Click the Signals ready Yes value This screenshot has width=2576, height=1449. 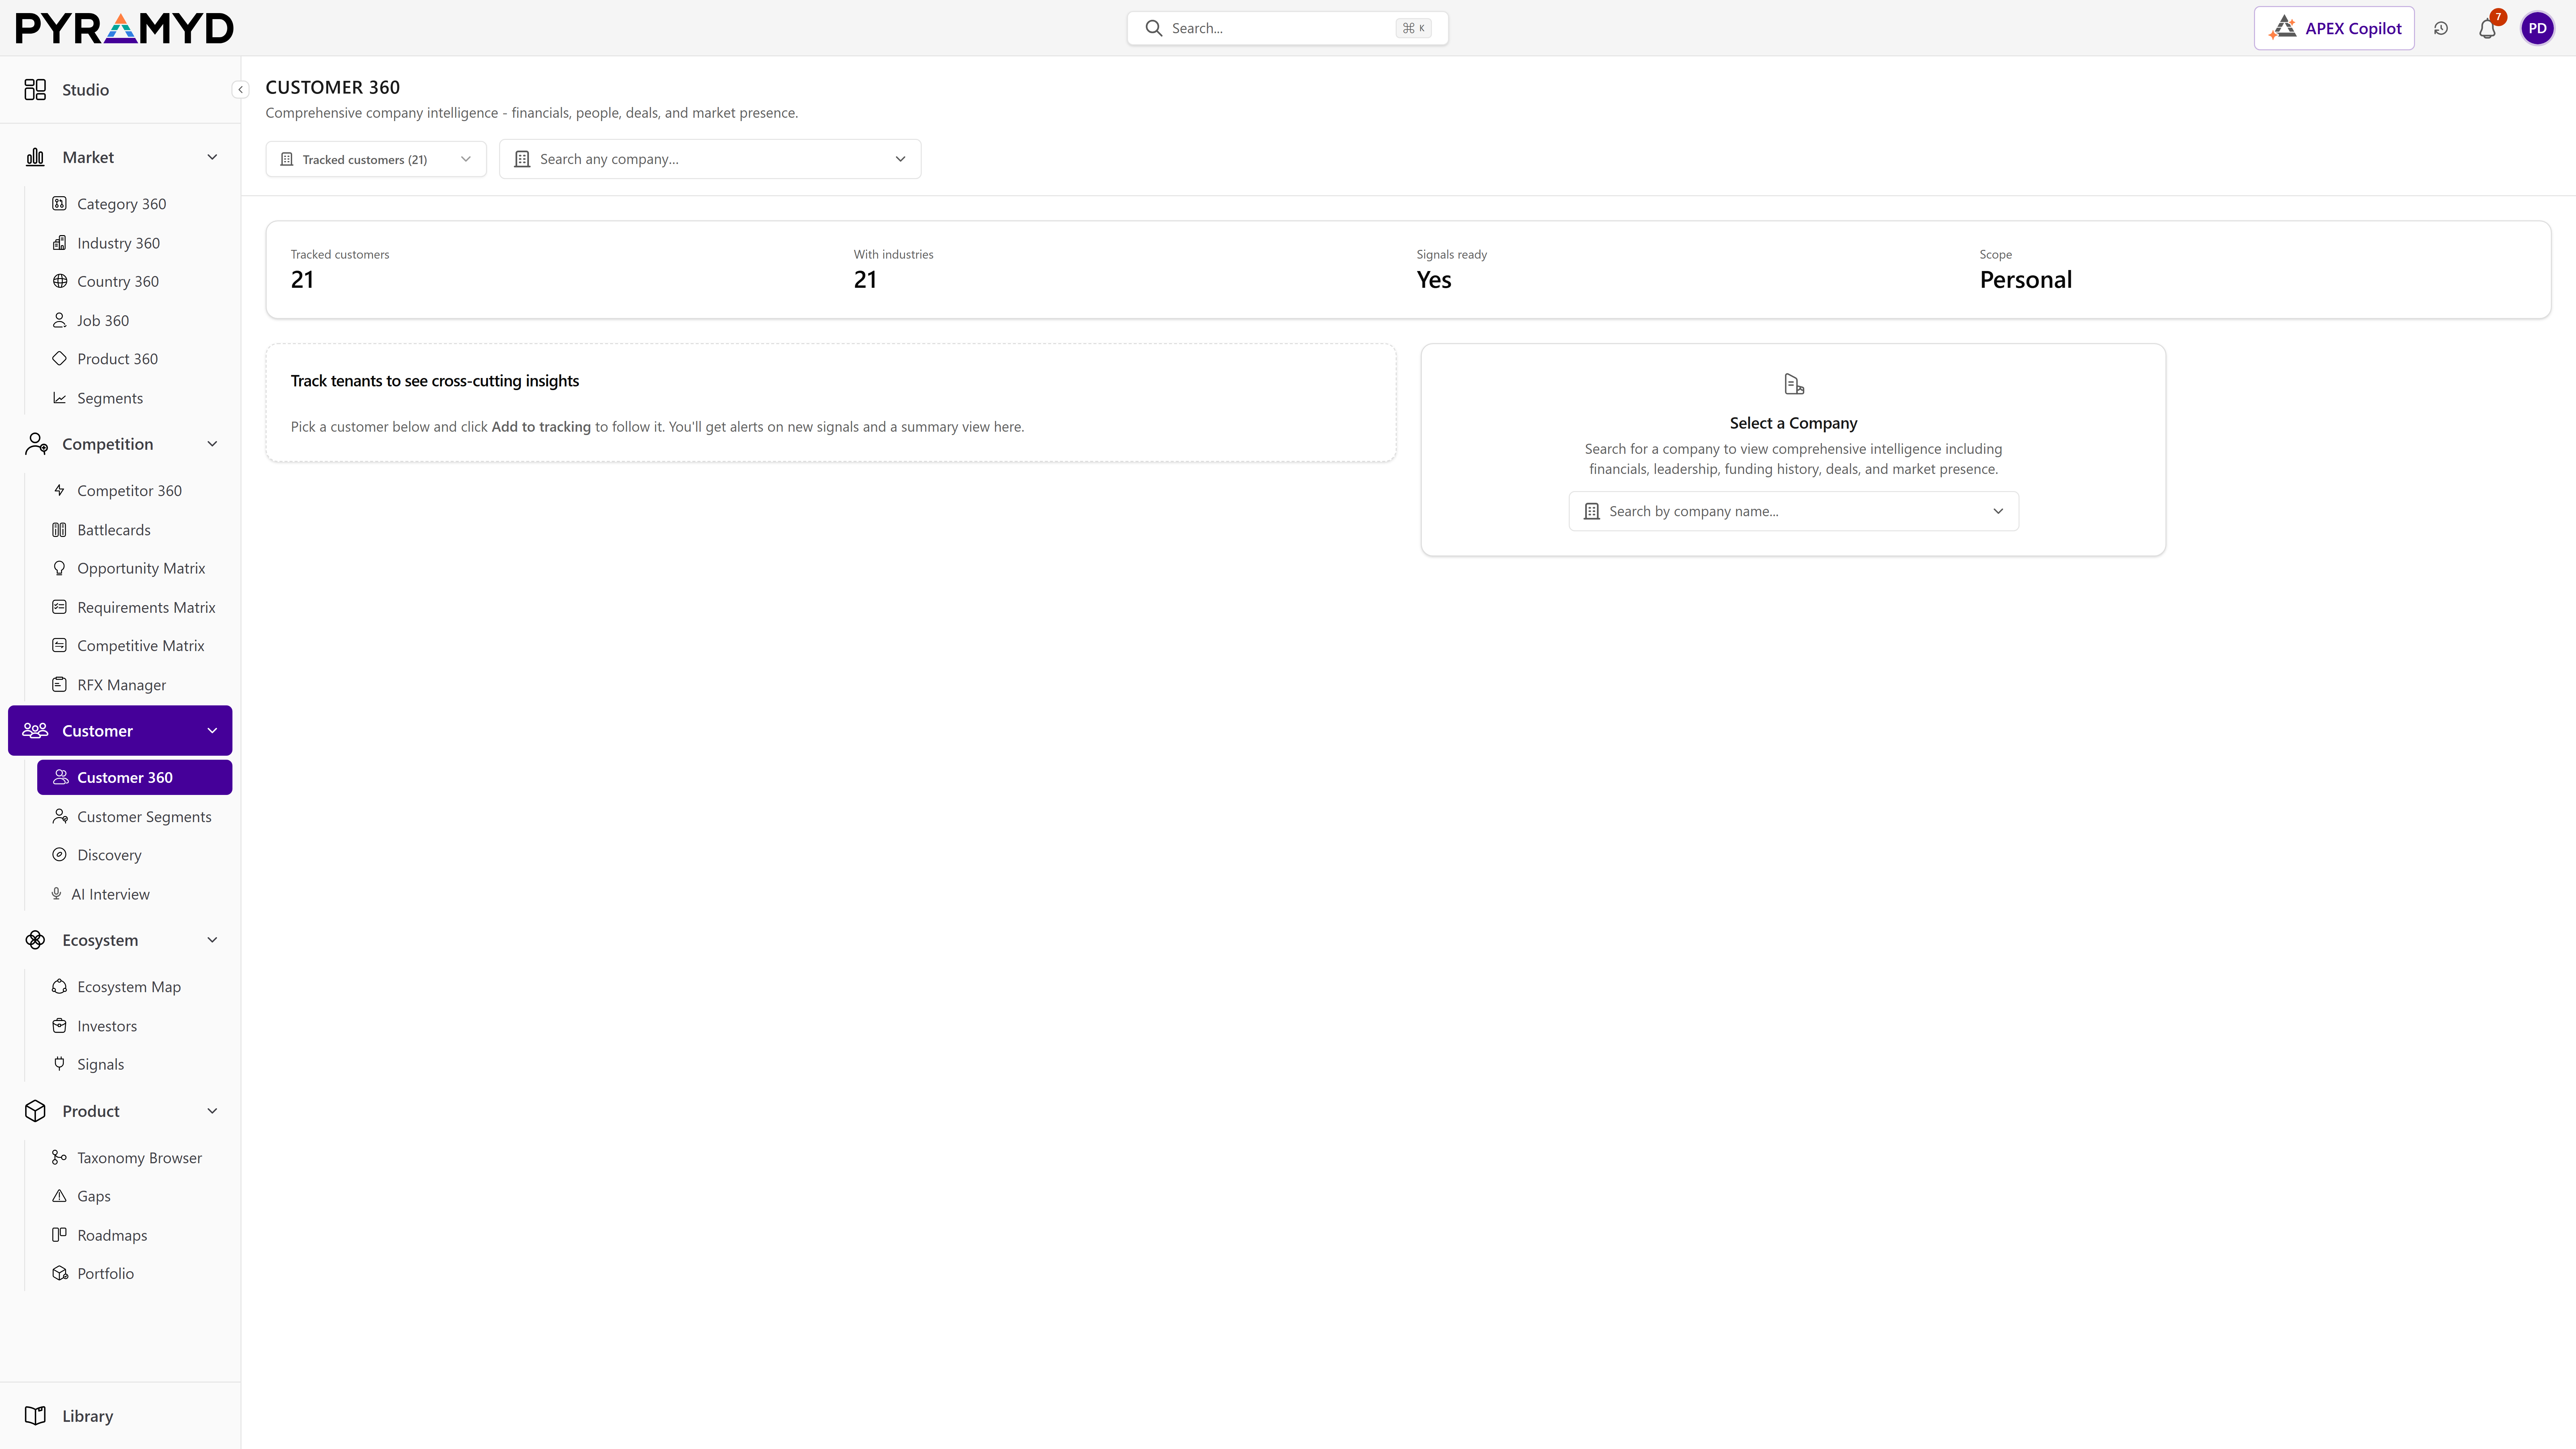(x=1434, y=280)
